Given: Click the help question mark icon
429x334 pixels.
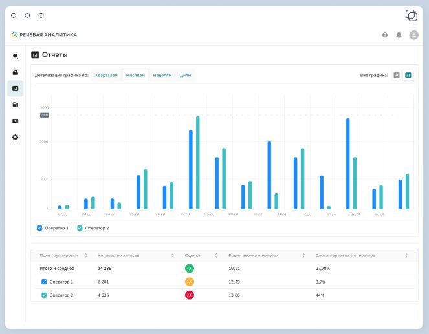Looking at the screenshot, I should click(x=385, y=35).
